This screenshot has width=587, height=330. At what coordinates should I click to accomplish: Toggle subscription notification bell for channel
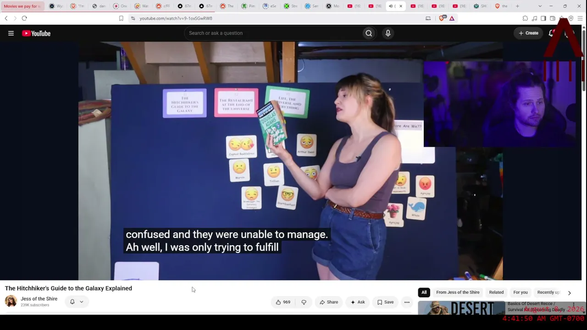point(76,302)
